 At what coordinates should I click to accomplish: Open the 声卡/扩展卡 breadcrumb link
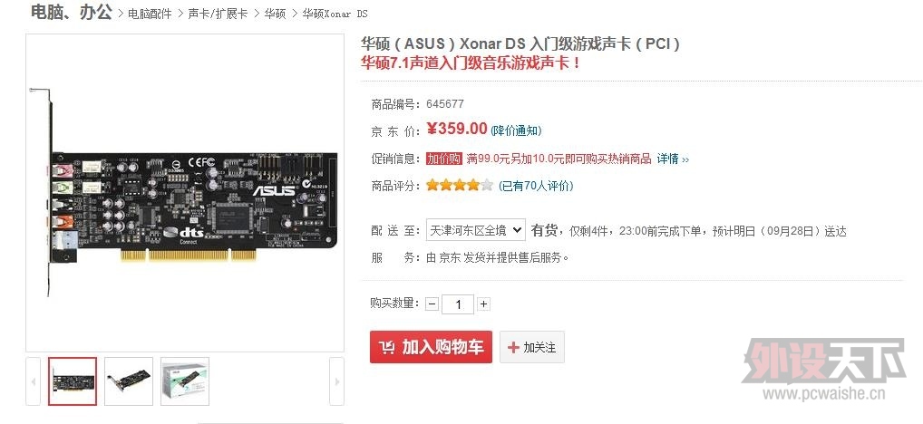(218, 14)
